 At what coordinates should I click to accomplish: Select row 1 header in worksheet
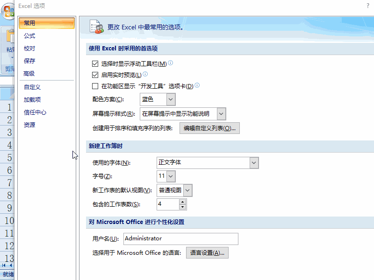tap(7, 107)
